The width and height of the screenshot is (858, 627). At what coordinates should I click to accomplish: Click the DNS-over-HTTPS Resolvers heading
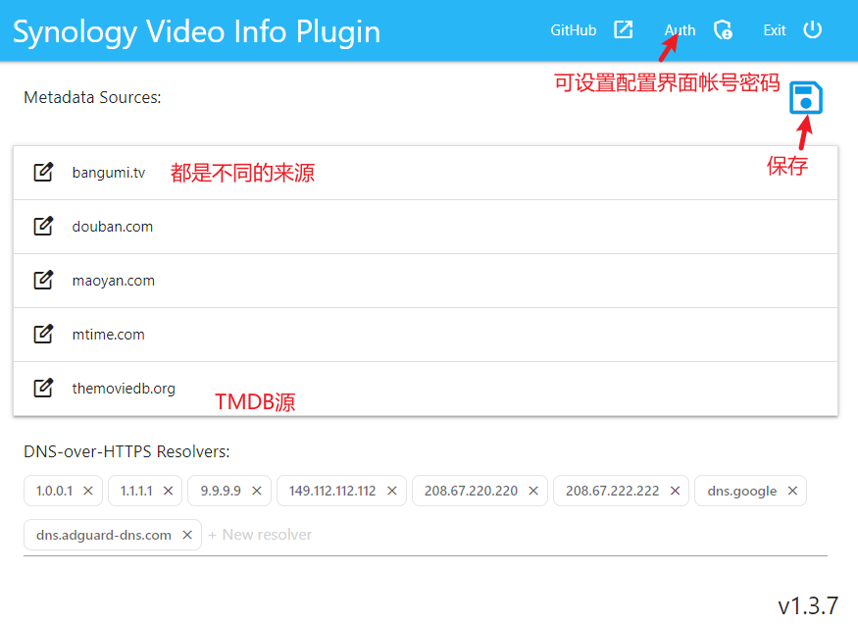pyautogui.click(x=126, y=451)
